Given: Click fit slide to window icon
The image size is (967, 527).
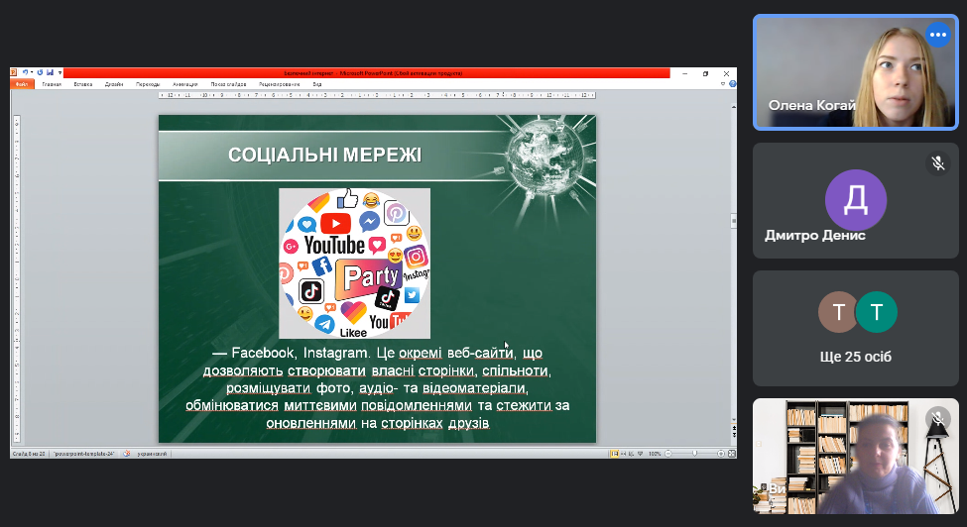Looking at the screenshot, I should tap(731, 453).
